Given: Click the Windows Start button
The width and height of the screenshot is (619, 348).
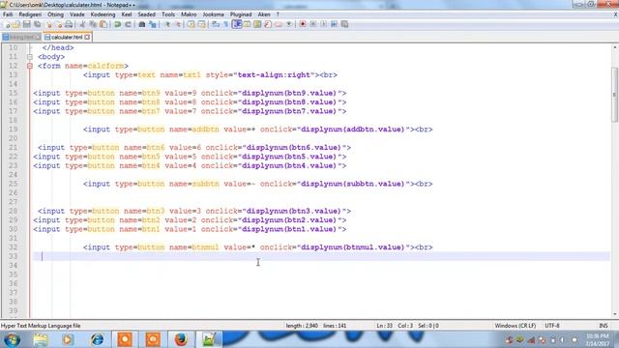Looking at the screenshot, I should [12, 339].
